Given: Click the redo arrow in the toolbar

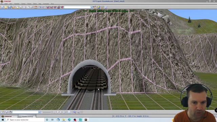Looking at the screenshot, I should point(44,7).
